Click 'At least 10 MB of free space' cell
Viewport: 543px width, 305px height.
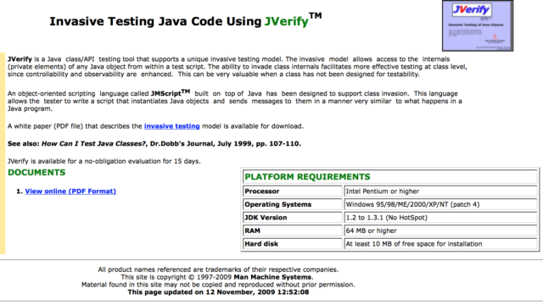coord(440,244)
